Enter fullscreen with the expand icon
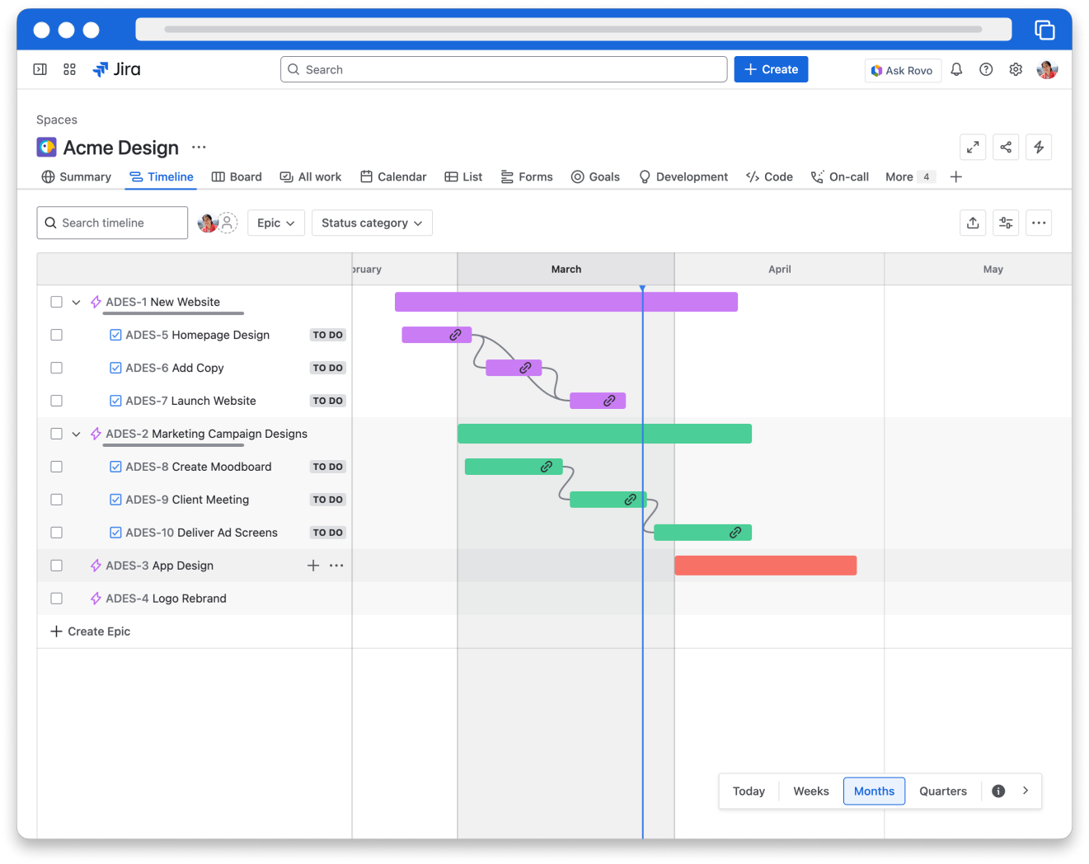Viewport: 1089px width, 864px height. (973, 148)
